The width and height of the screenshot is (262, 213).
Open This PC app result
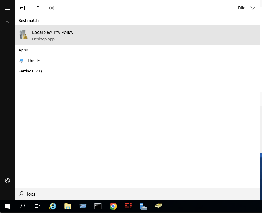click(x=137, y=61)
